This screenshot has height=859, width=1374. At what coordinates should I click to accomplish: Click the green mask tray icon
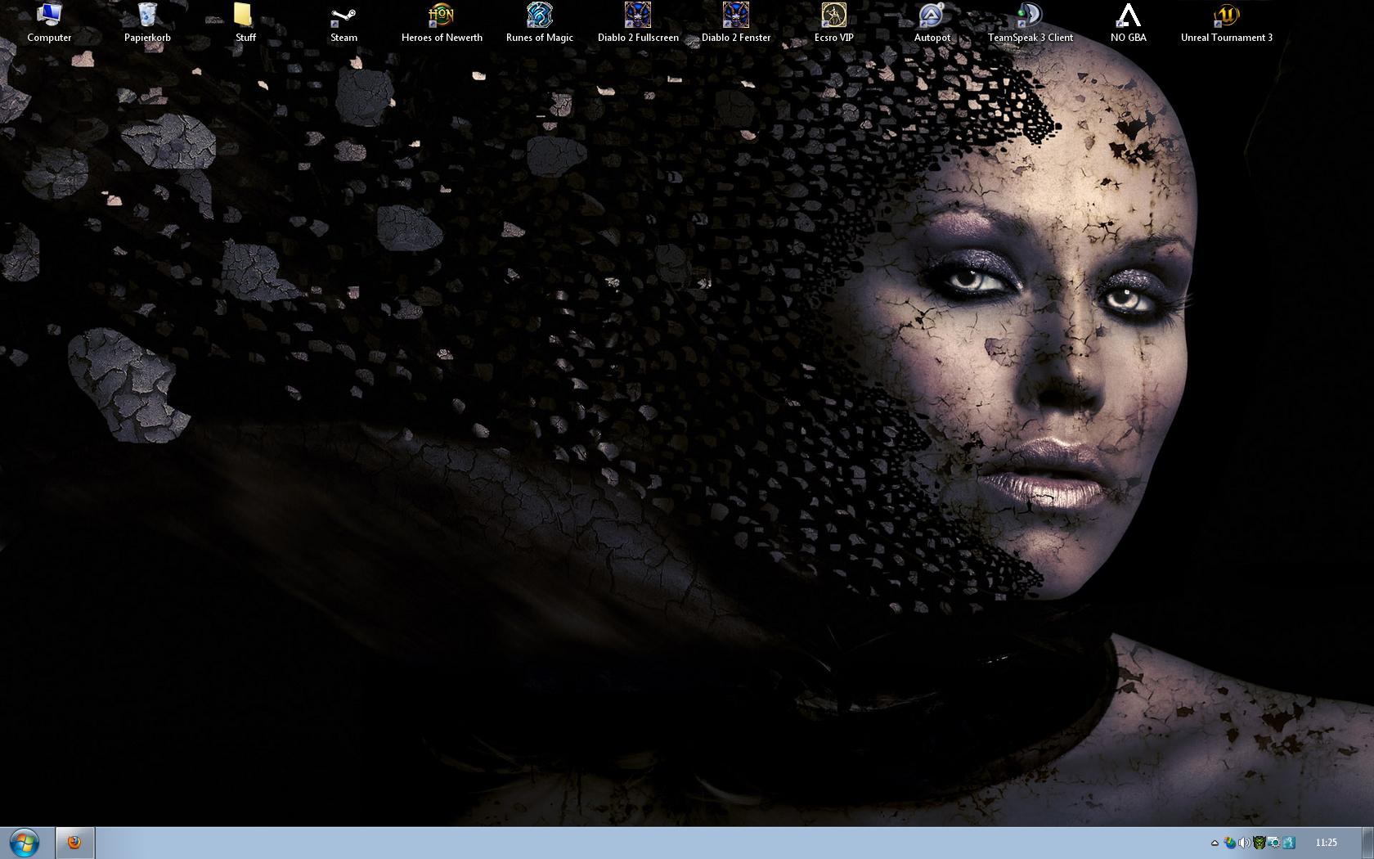coord(1259,843)
